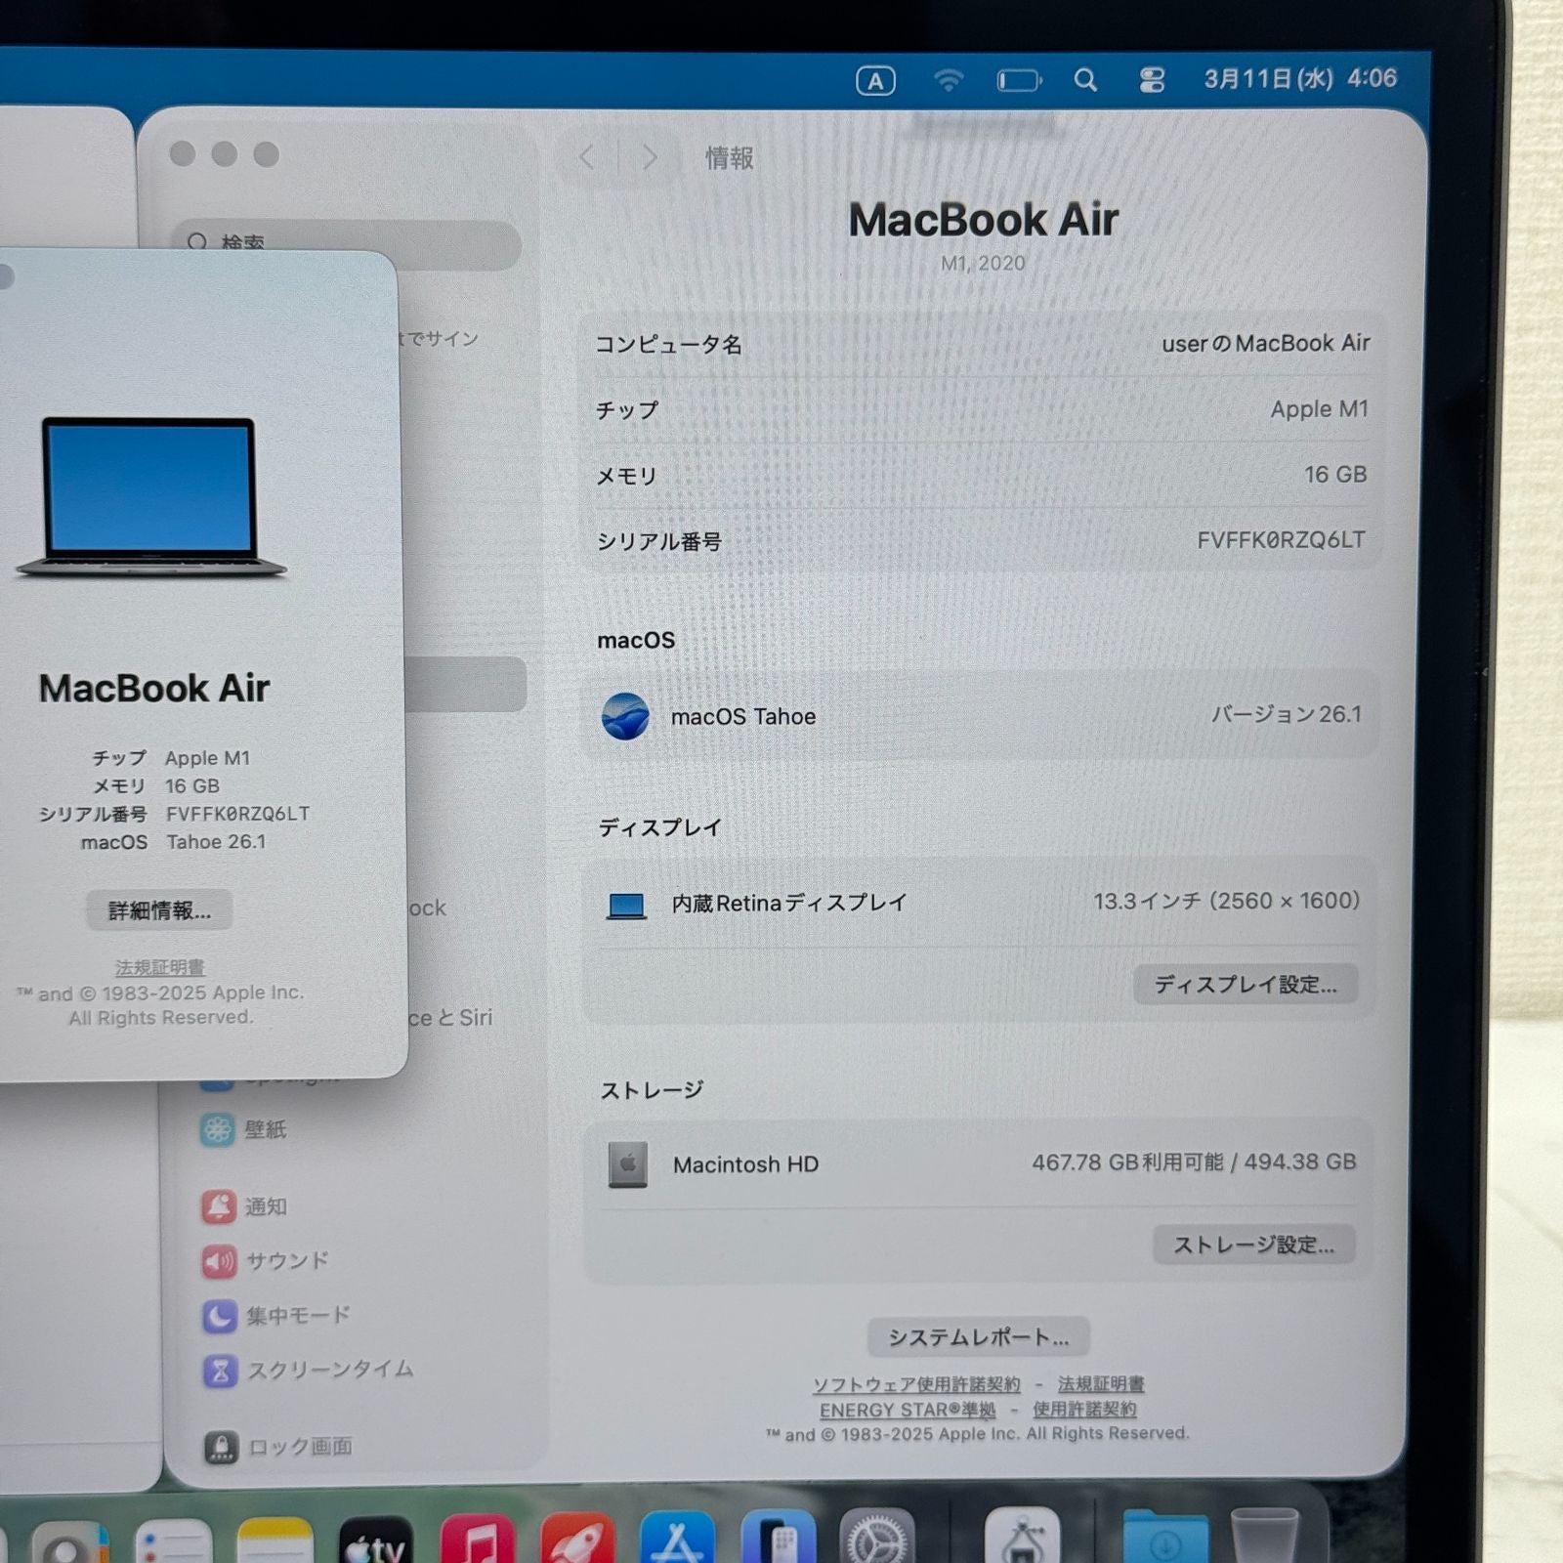1563x1563 pixels.
Task: Open App Store from the Dock
Action: pyautogui.click(x=677, y=1541)
